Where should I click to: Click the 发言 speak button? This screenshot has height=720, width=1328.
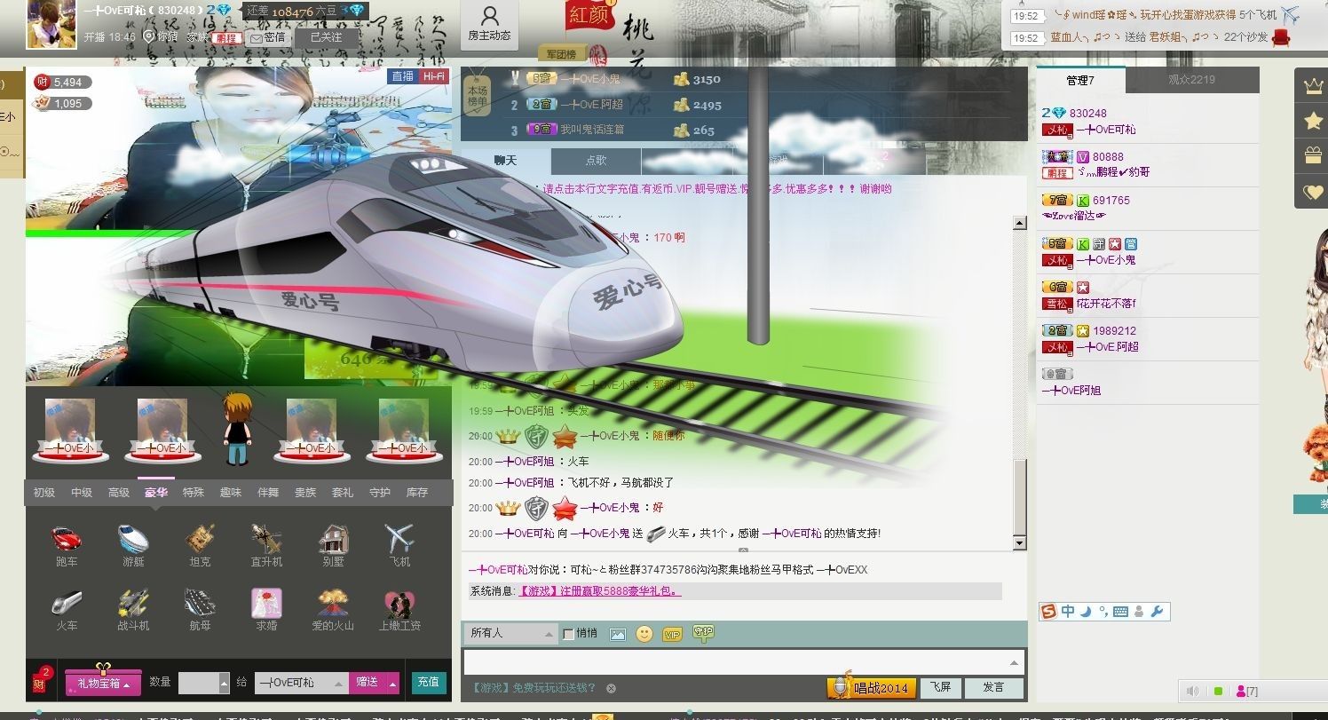click(x=993, y=687)
